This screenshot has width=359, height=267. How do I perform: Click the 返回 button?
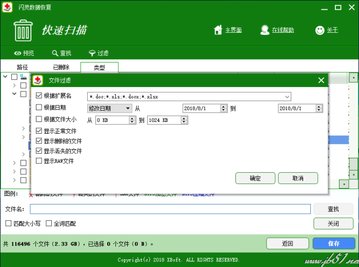click(288, 243)
